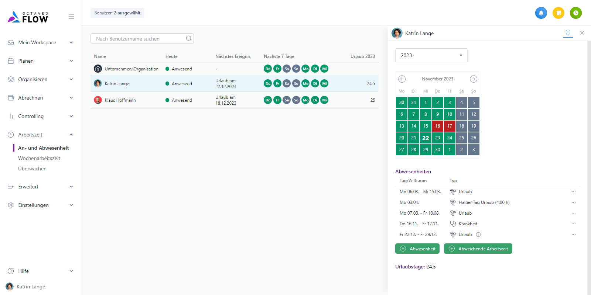591x295 pixels.
Task: Click the Abwesenheit add button
Action: point(417,249)
